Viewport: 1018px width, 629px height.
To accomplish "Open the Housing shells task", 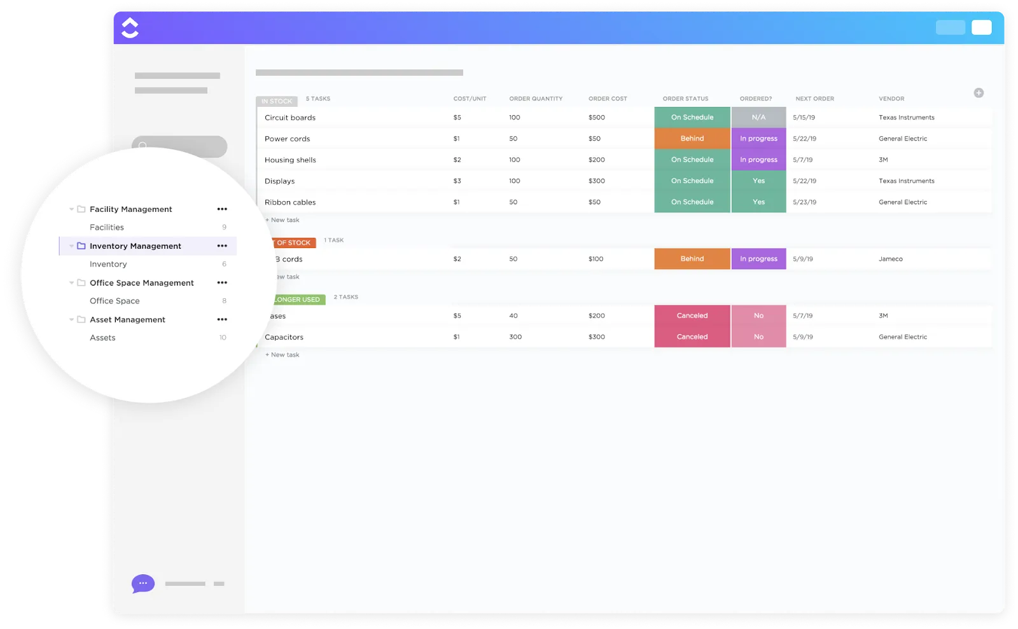I will (290, 160).
